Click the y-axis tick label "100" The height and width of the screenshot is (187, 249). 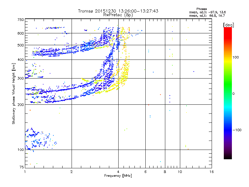[21, 150]
